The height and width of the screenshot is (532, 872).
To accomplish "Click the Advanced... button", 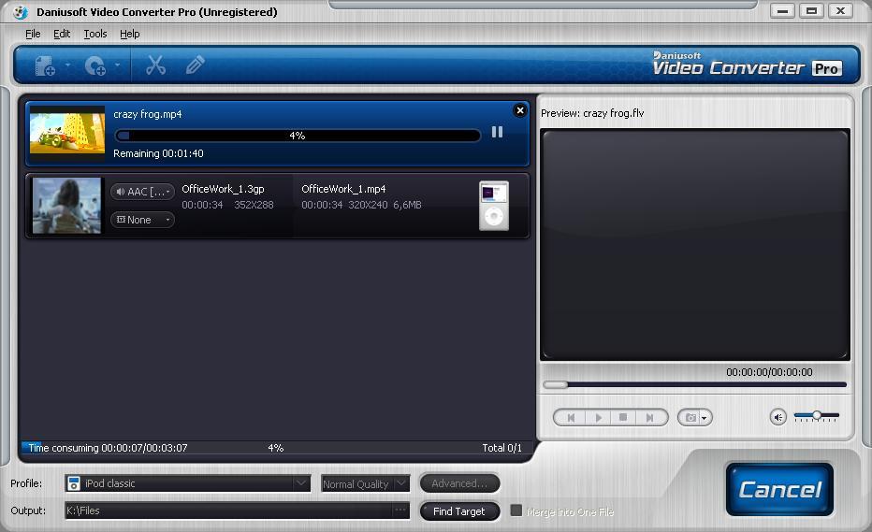I will (x=459, y=483).
